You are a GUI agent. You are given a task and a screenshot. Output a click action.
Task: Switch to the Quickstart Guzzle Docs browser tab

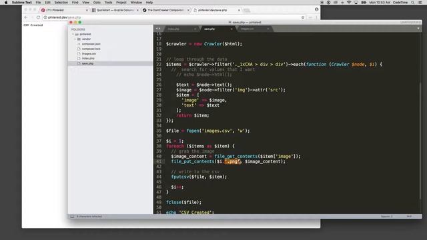click(x=115, y=10)
